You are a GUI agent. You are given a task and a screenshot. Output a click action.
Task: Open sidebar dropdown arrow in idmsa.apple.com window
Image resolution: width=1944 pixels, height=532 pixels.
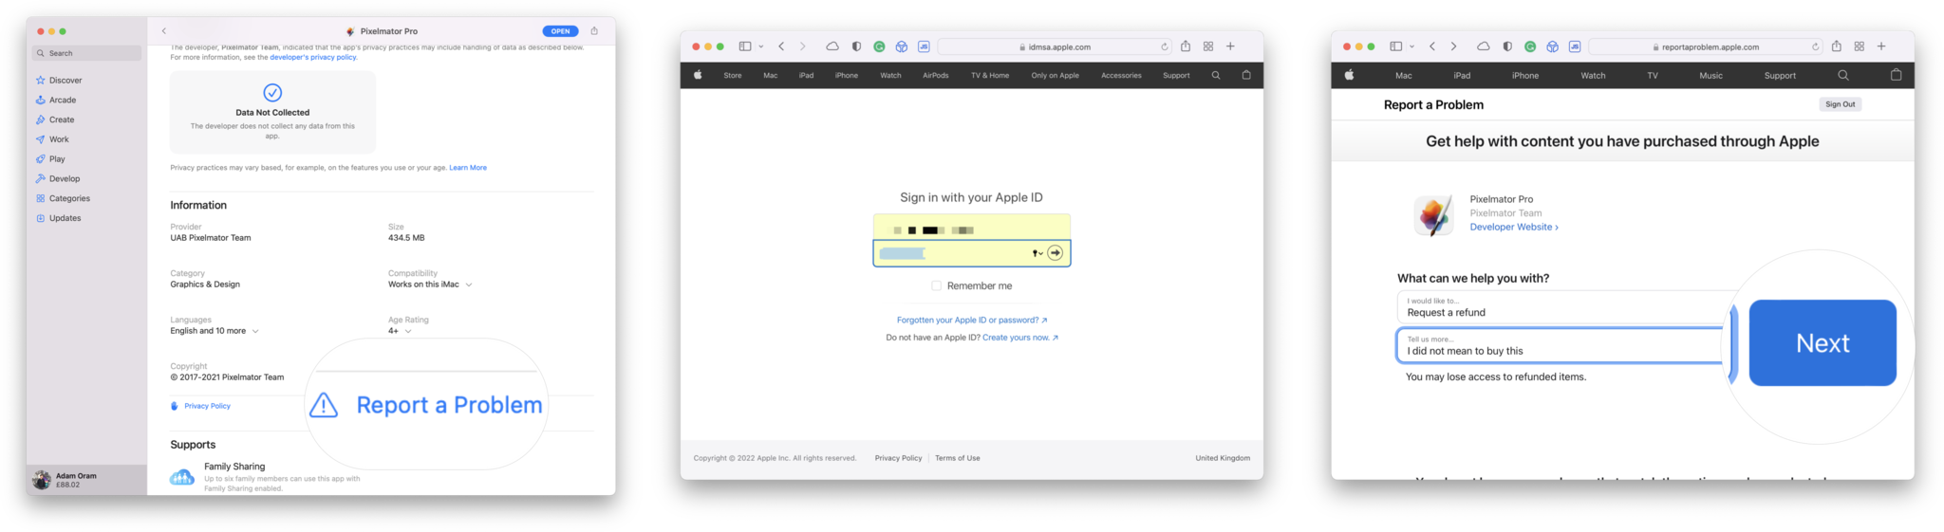pyautogui.click(x=761, y=46)
